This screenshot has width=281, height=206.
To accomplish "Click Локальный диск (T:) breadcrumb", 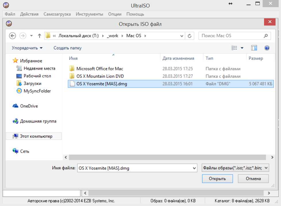I will point(78,36).
